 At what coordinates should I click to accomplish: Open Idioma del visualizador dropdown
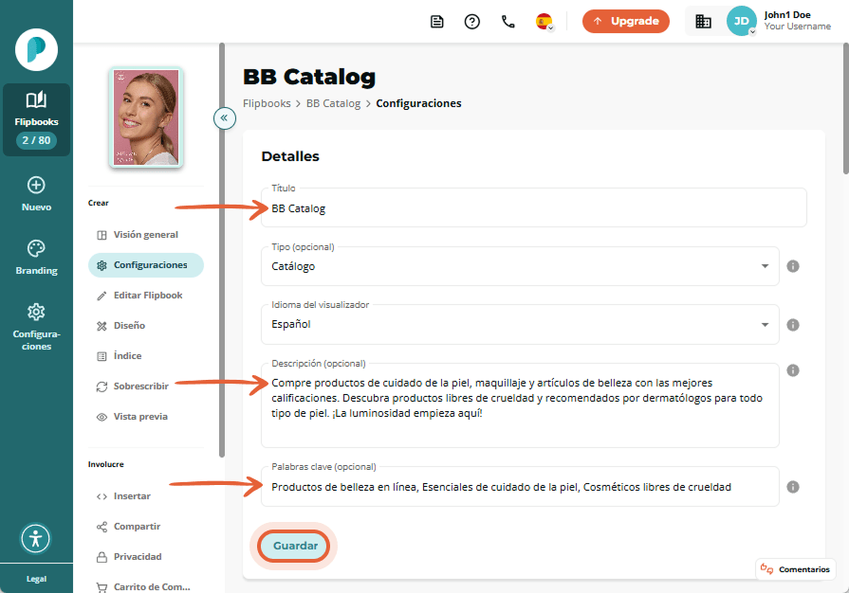[520, 324]
